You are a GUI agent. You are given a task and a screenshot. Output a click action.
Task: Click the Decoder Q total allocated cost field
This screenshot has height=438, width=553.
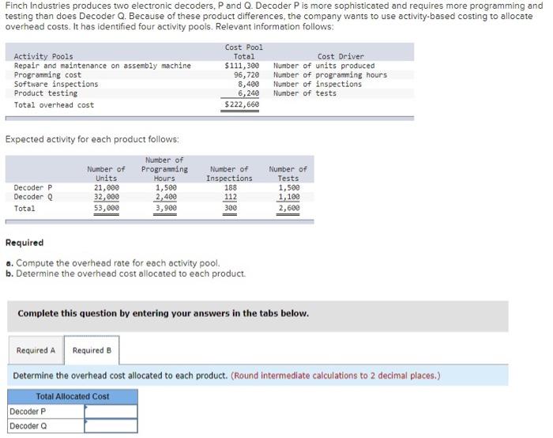coord(111,425)
